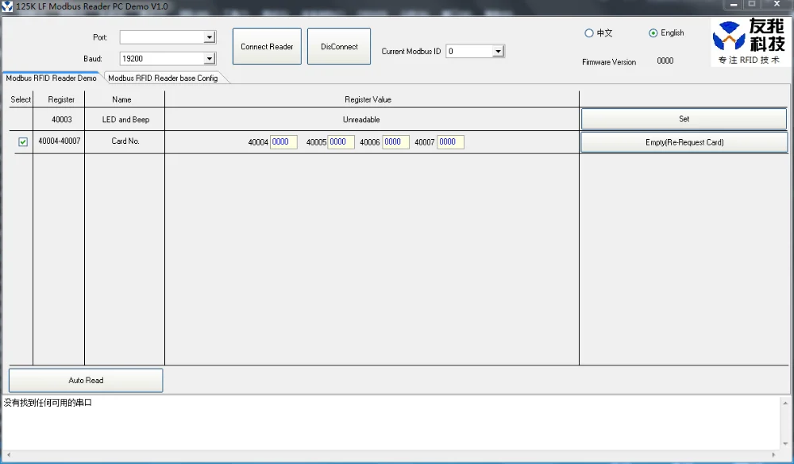Viewport: 794px width, 464px height.
Task: Click the app icon in title bar
Action: 7,6
